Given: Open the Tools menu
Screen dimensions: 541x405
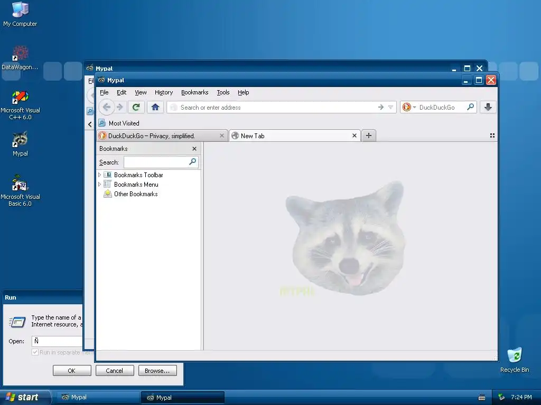Looking at the screenshot, I should 223,92.
